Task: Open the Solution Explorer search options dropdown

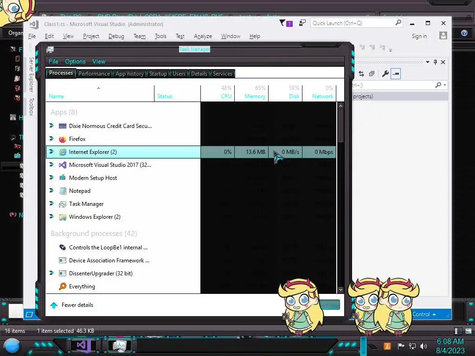Action: tap(445, 85)
